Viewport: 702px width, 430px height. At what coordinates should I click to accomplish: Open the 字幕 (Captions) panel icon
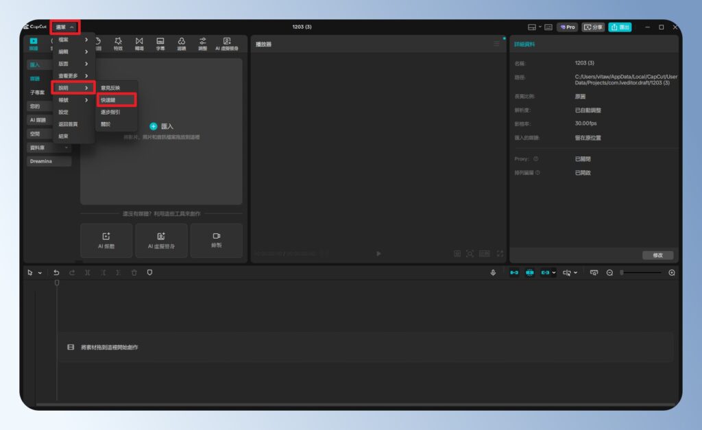(x=160, y=43)
